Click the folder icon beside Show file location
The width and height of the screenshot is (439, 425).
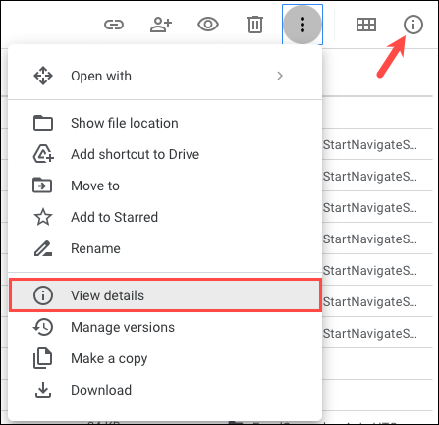tap(43, 123)
